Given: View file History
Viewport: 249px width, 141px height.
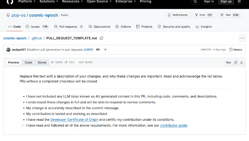Looking at the screenshot, I should (x=236, y=49).
